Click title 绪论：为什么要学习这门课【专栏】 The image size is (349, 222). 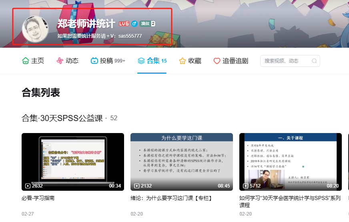pyautogui.click(x=172, y=198)
